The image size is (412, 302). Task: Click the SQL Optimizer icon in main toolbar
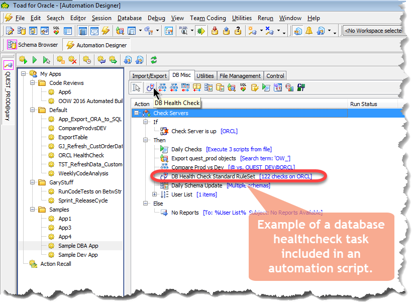click(x=56, y=31)
